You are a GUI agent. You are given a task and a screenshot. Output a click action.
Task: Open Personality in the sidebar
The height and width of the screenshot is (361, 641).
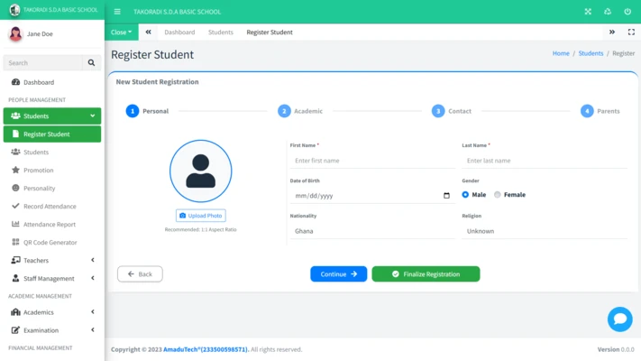[x=52, y=188]
